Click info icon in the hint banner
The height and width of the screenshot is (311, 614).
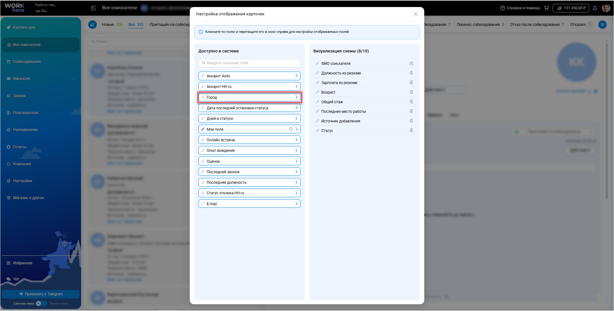(x=201, y=32)
